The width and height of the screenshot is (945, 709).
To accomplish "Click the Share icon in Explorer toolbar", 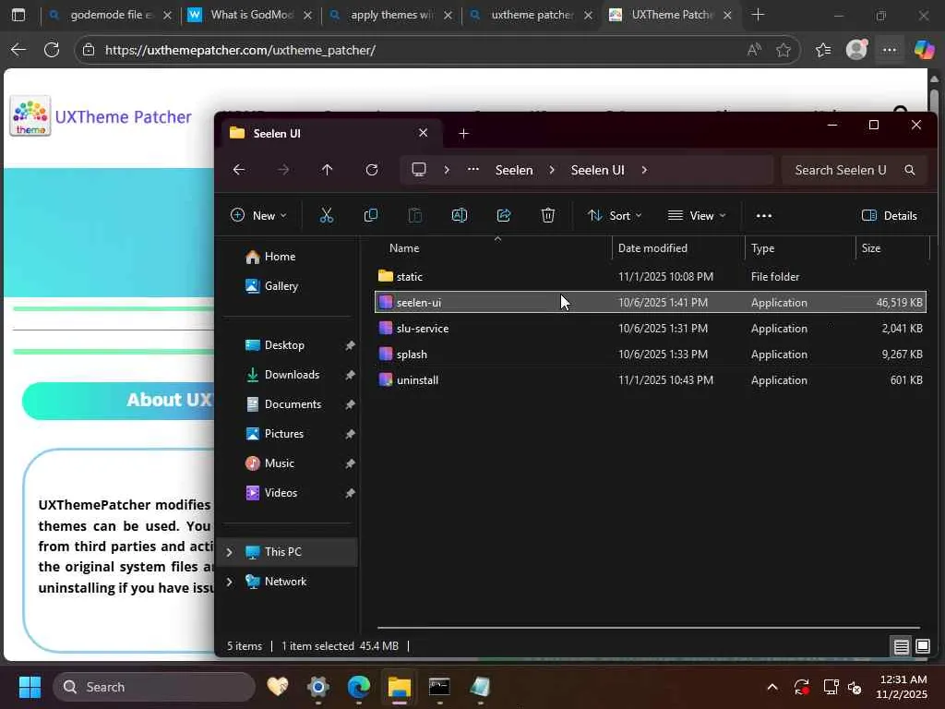I will (503, 215).
